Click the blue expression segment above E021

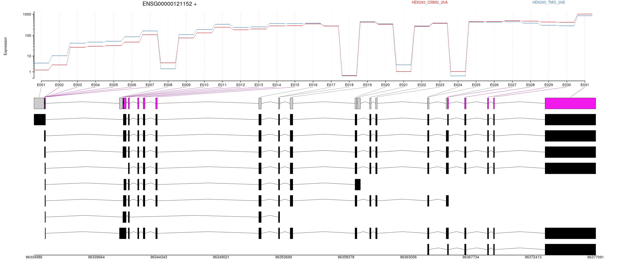point(404,65)
